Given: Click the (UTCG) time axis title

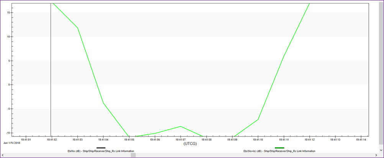Looking at the screenshot, I should coord(191,144).
